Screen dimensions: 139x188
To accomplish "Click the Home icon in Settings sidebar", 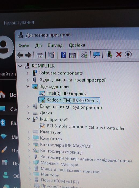I will tap(2, 94).
